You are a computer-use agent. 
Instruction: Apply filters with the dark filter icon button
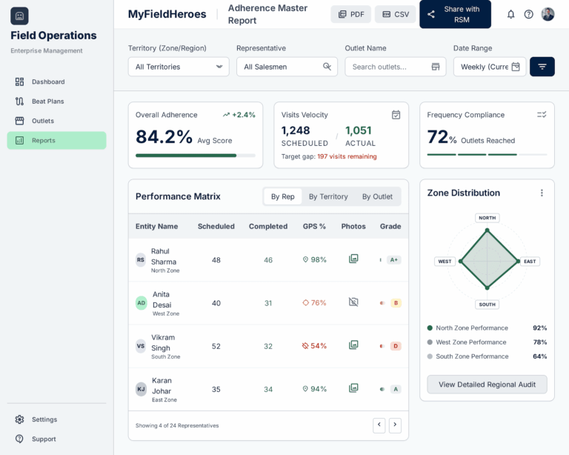pos(542,67)
